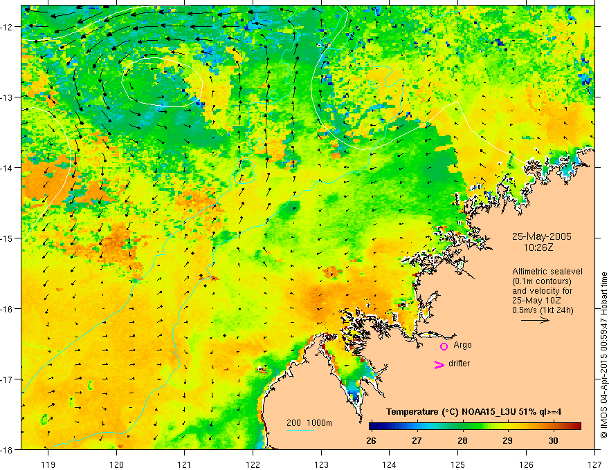Click the velocity scale reference arrow

[535, 320]
